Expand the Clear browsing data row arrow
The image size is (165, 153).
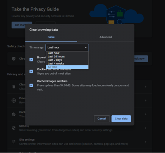tap(146, 87)
